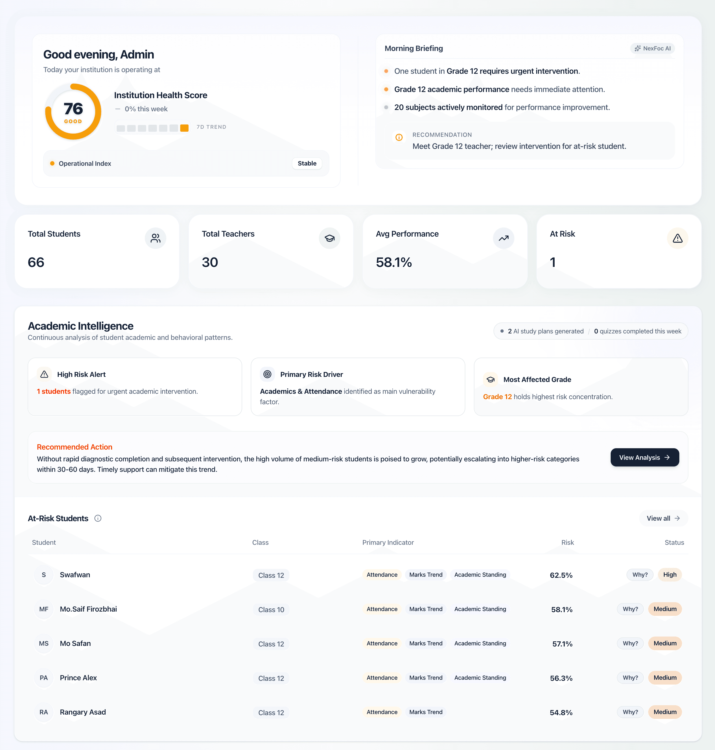Click the 57.1% risk value
The height and width of the screenshot is (750, 715).
(x=563, y=644)
